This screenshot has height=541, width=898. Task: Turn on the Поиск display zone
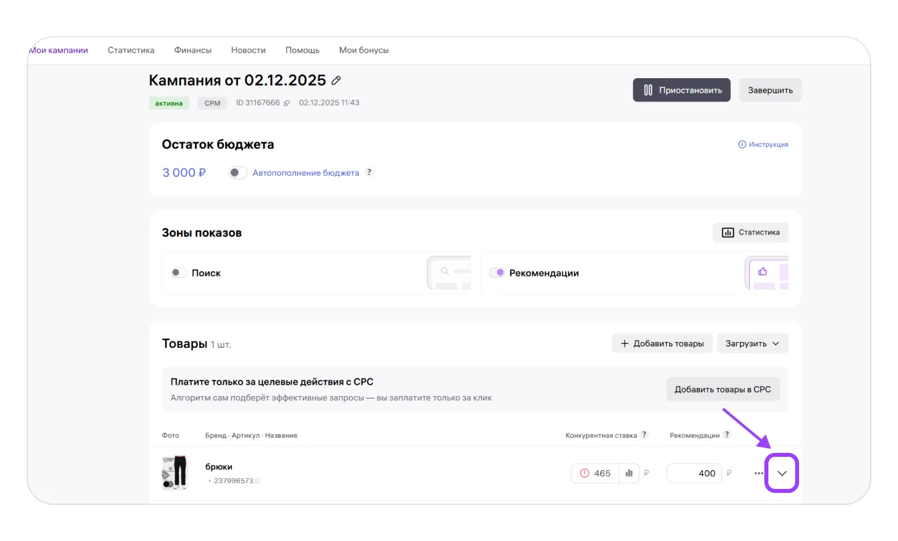(178, 273)
